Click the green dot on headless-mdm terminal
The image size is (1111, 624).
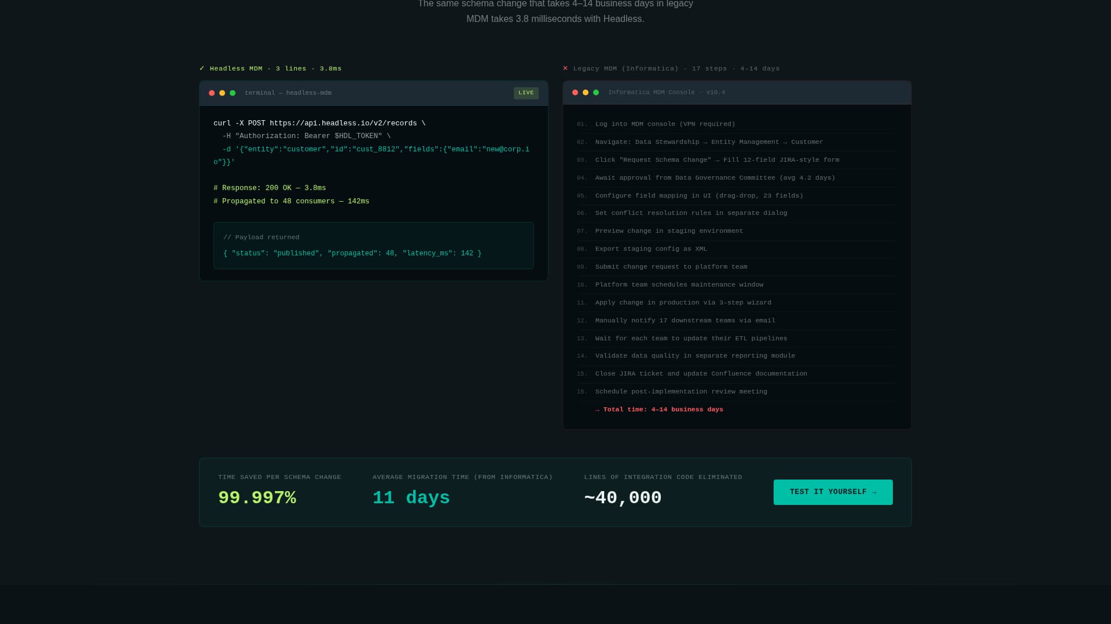(x=233, y=92)
